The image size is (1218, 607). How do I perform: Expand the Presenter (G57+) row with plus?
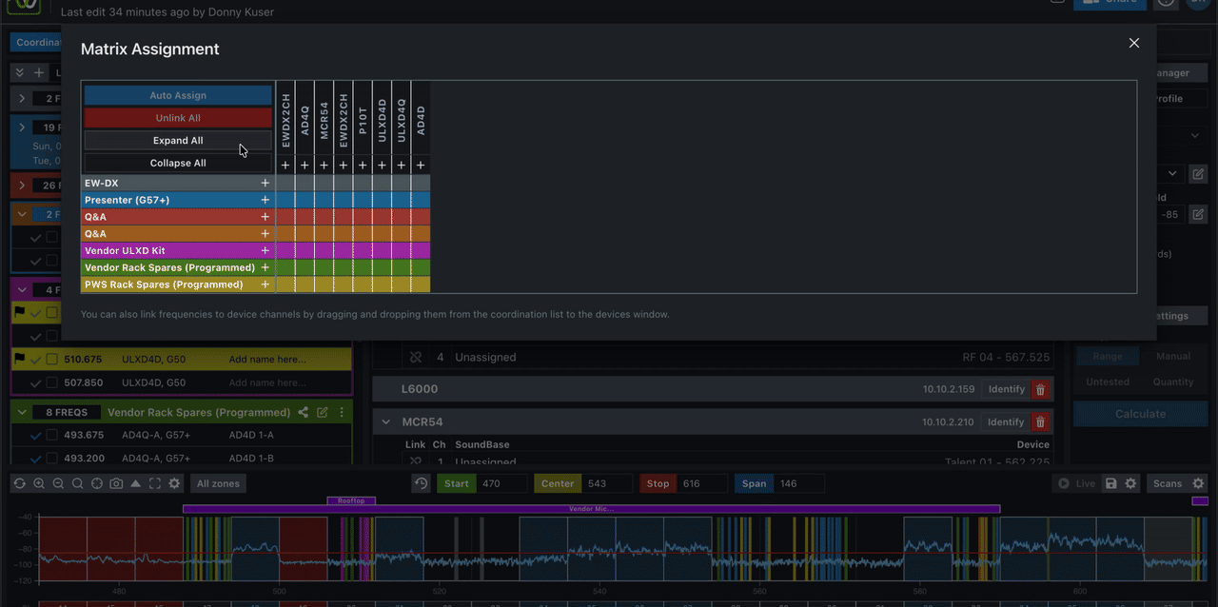(x=265, y=200)
